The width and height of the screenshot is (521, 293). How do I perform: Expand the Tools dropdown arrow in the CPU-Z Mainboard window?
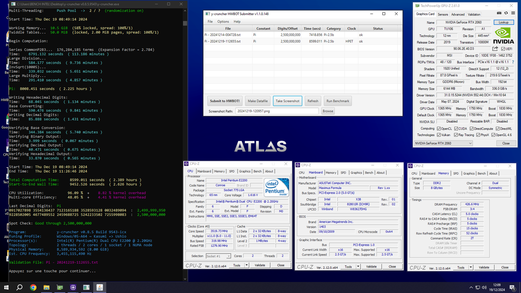[358, 267]
